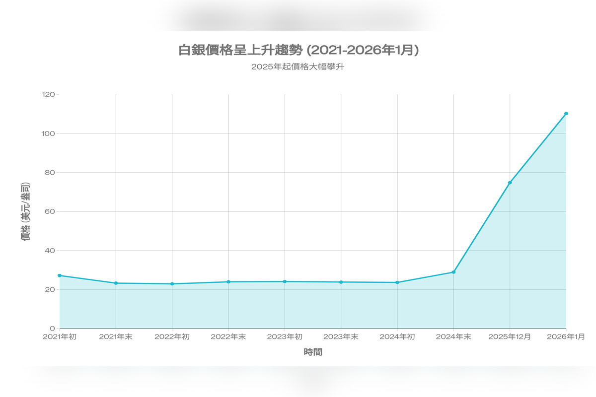
Task: Select the 2021年末 data point marker
Action: (x=116, y=283)
